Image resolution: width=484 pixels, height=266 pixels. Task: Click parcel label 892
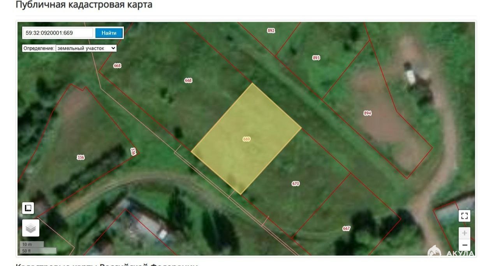(x=271, y=30)
